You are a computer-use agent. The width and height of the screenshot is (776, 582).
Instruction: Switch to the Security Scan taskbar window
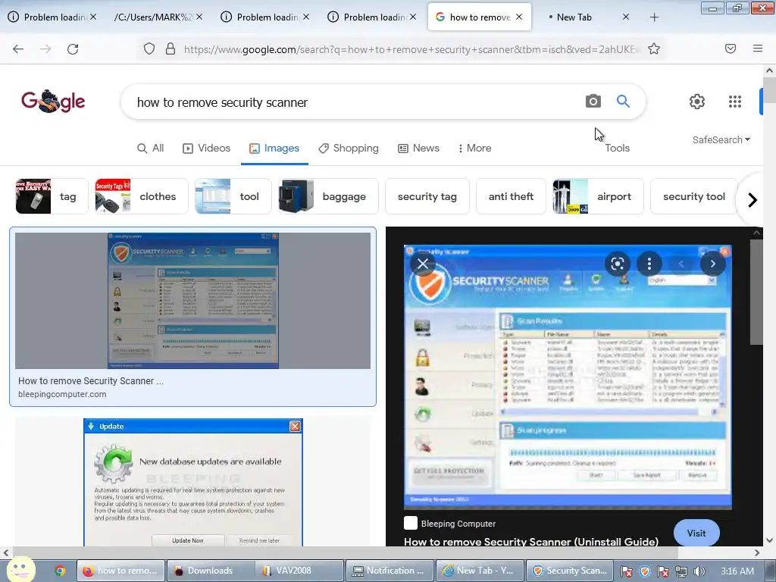tap(570, 571)
